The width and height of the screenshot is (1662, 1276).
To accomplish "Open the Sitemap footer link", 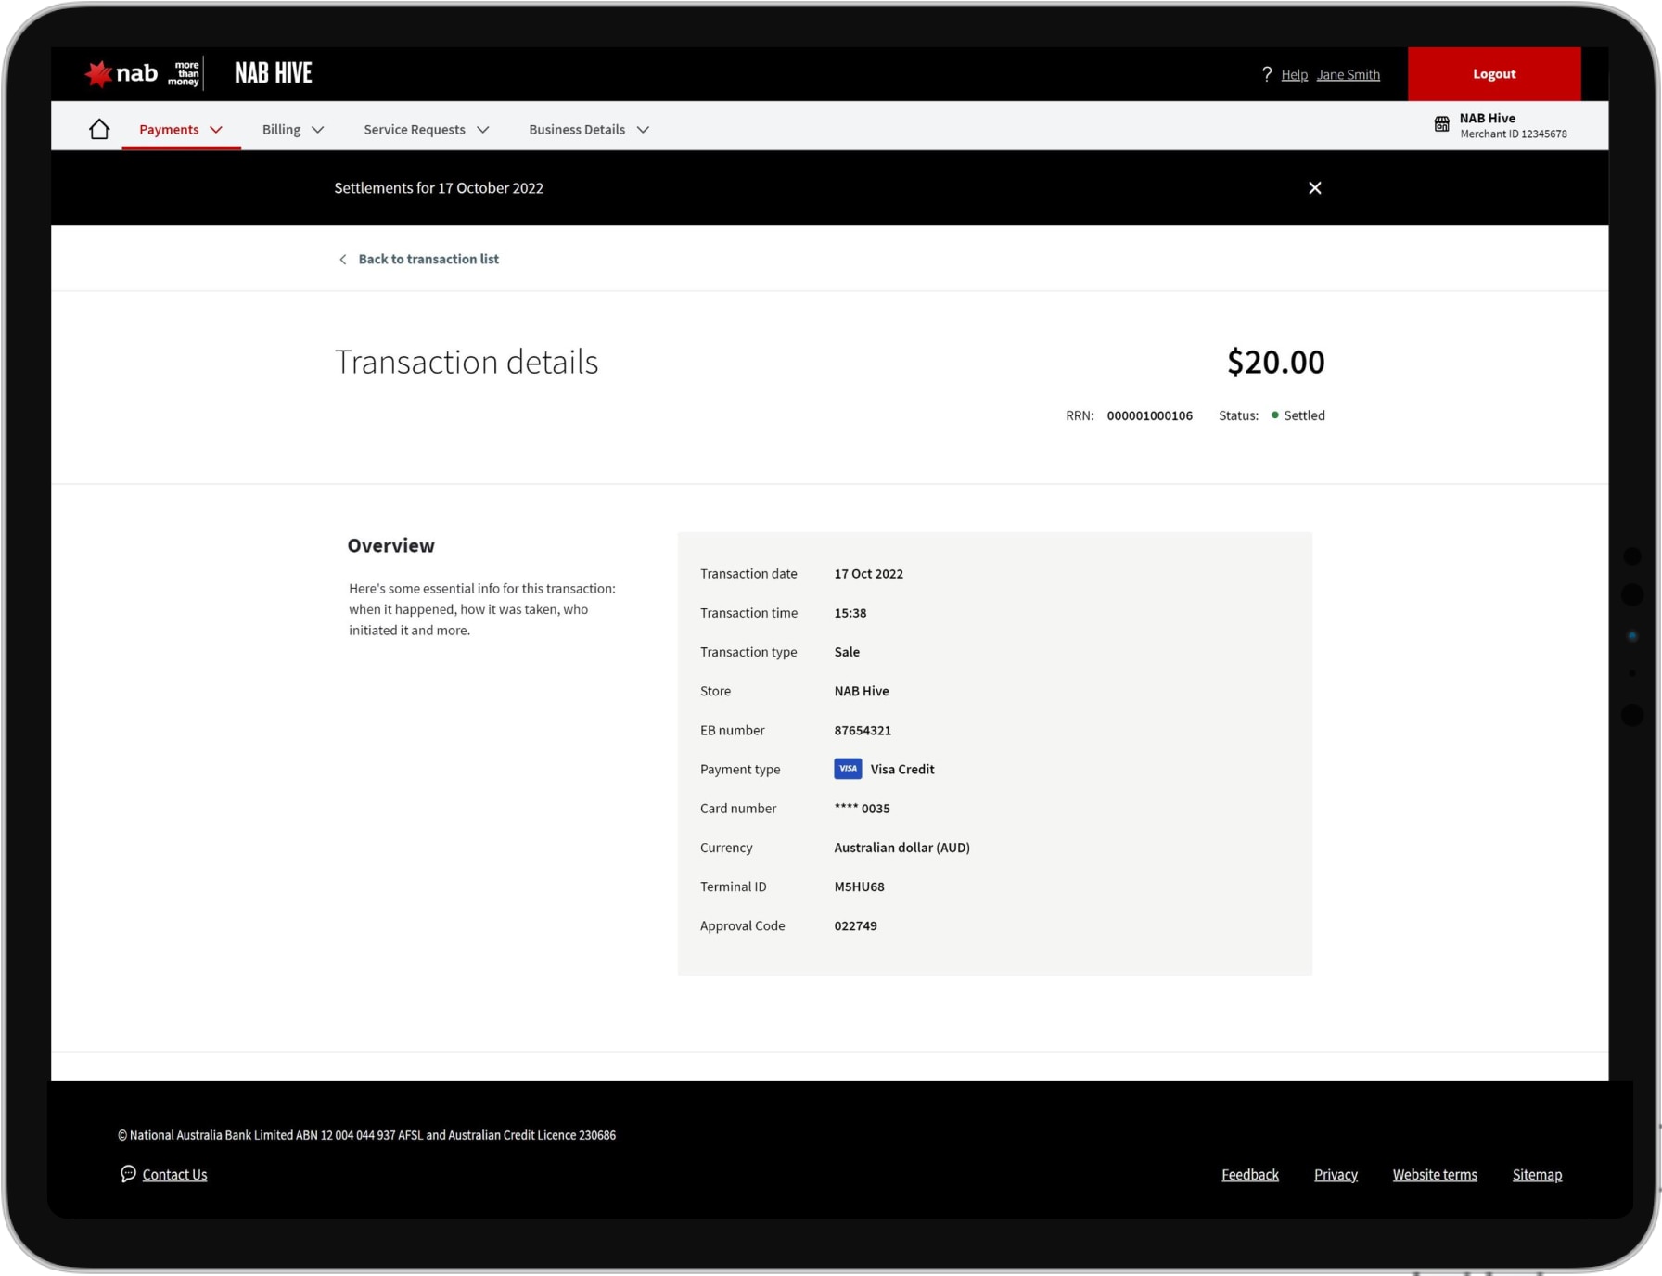I will tap(1536, 1175).
